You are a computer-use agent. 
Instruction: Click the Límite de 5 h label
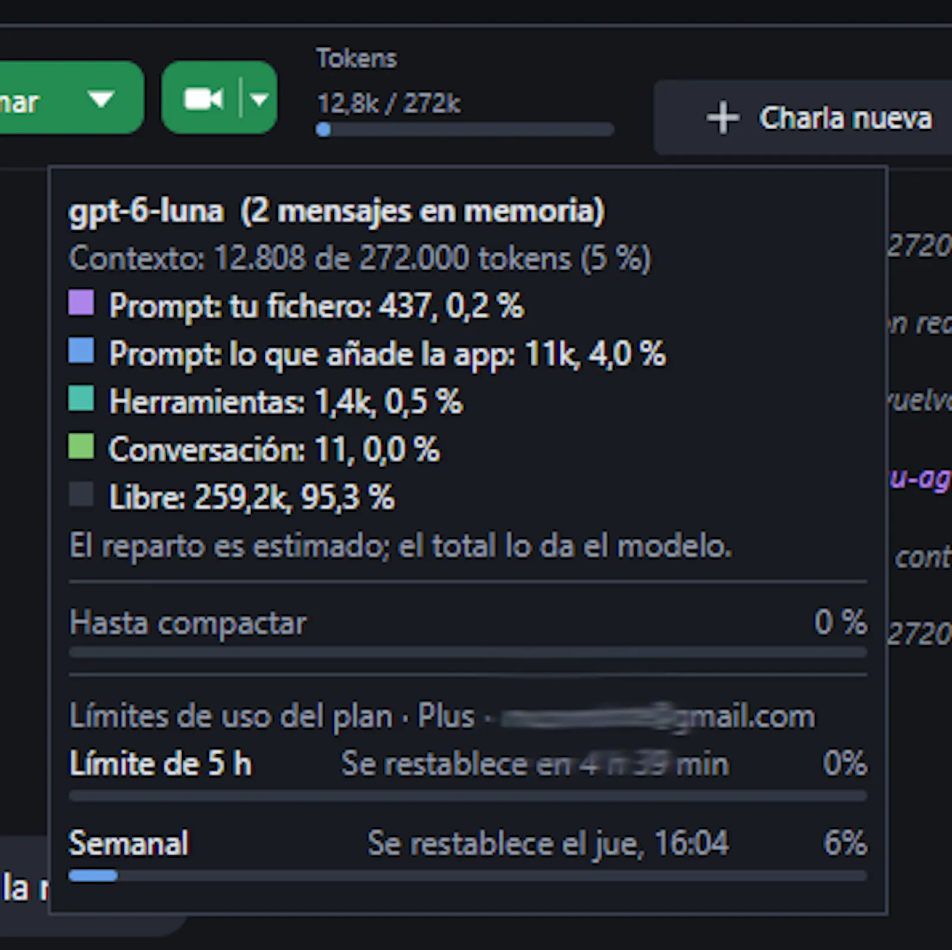coord(160,764)
